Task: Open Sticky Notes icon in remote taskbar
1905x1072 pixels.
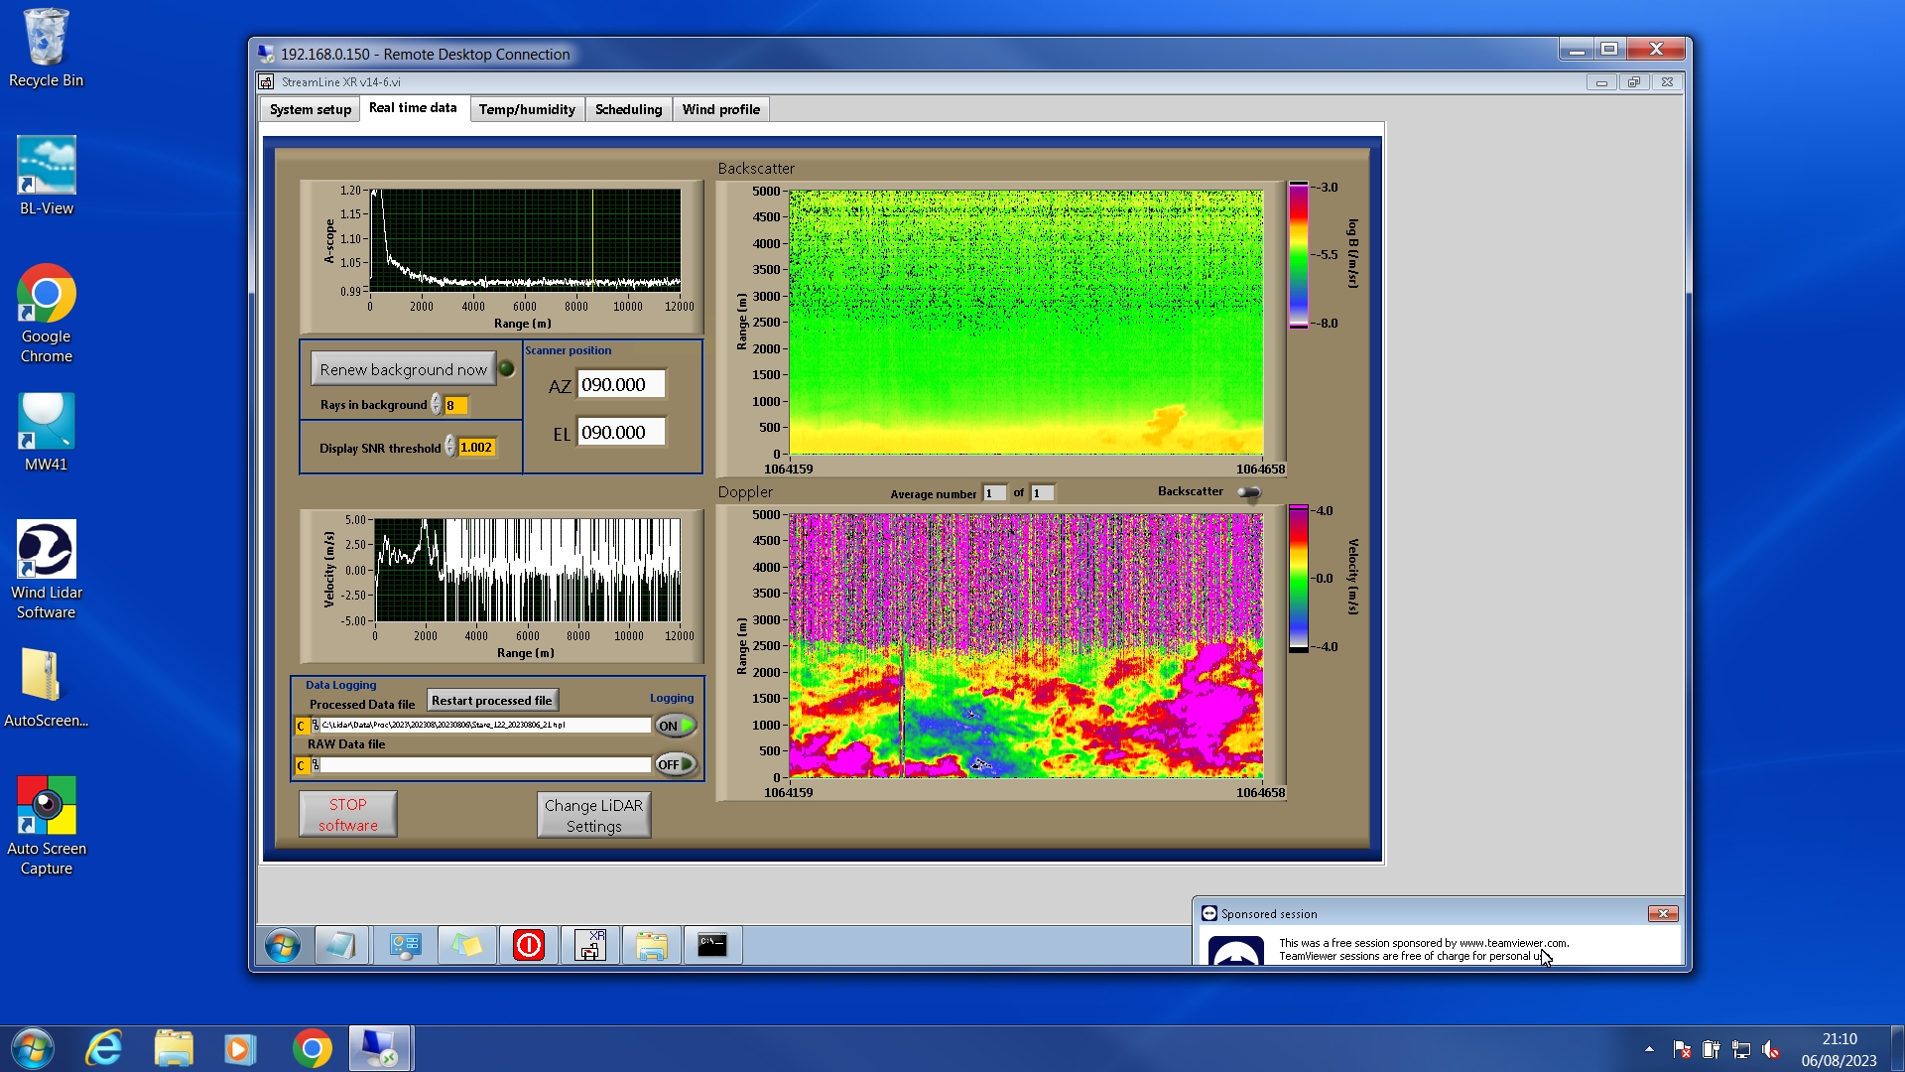Action: point(467,945)
